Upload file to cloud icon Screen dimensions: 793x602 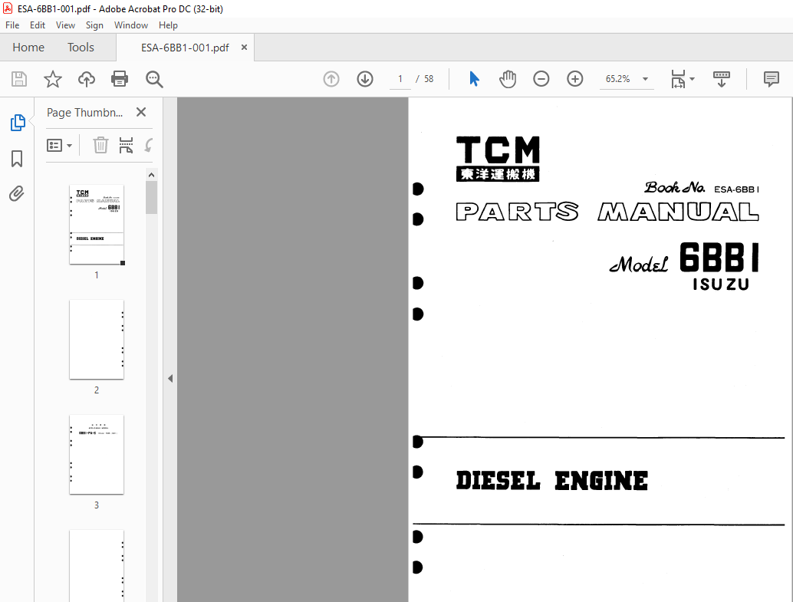87,79
